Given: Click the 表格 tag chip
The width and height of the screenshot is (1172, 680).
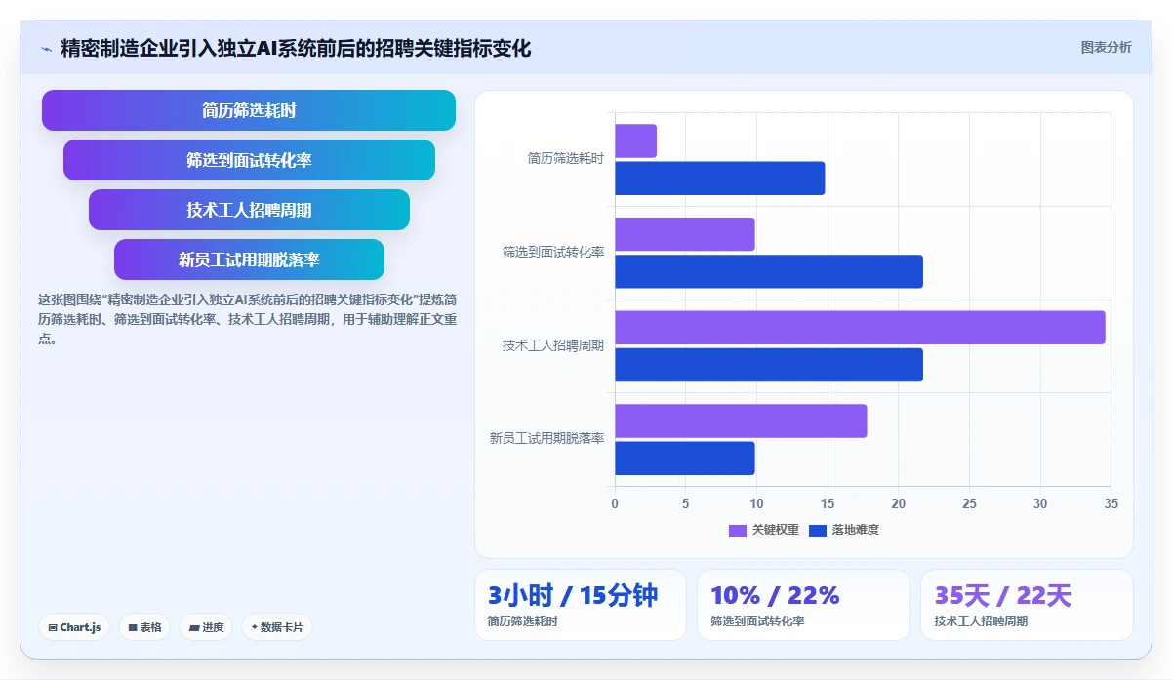Looking at the screenshot, I should click(x=144, y=627).
